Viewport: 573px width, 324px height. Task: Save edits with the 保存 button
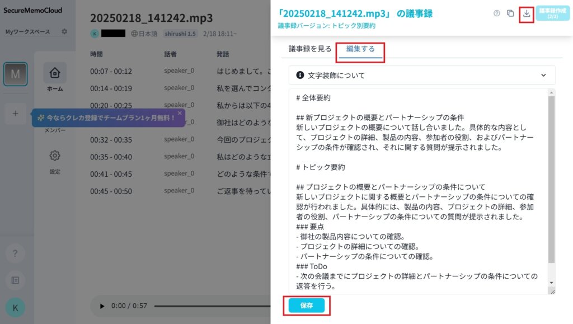coord(307,306)
